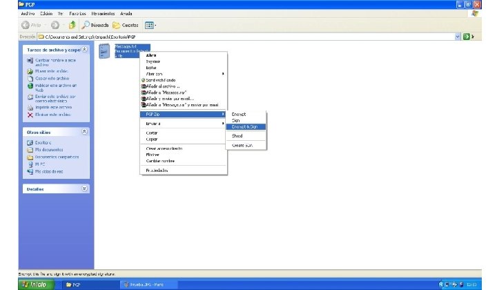Go up one folder level icon
This screenshot has height=290, width=497.
72,25
